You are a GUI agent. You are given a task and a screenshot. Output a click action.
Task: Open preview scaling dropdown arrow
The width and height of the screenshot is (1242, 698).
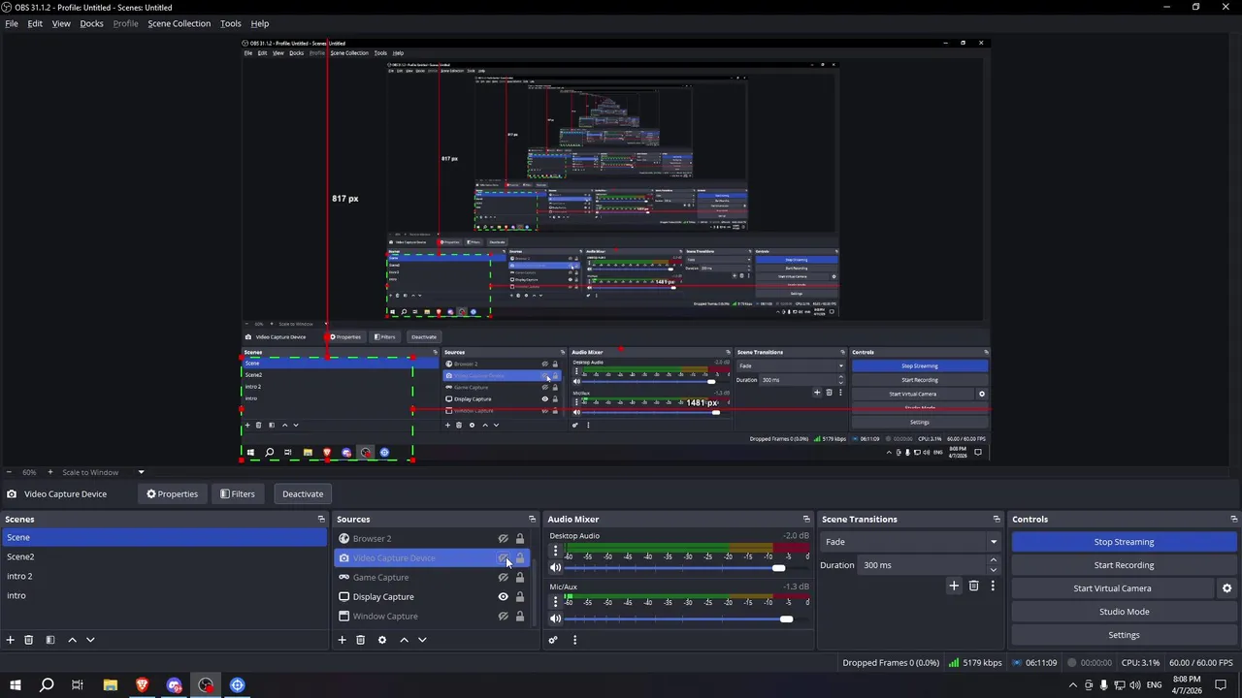(x=141, y=472)
